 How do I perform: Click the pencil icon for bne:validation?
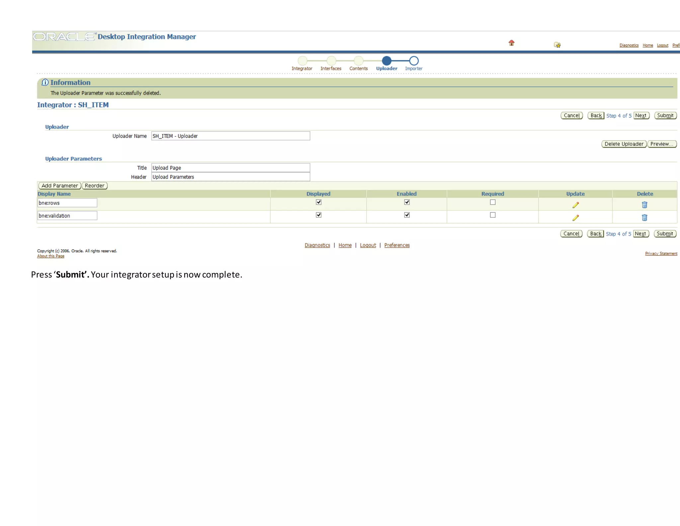(575, 218)
